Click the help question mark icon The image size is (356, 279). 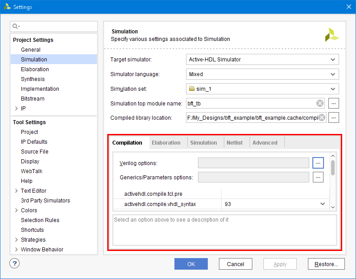click(15, 263)
